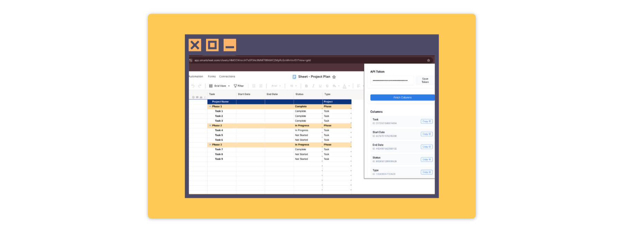
Task: Click the Redo arrow icon
Action: pyautogui.click(x=199, y=86)
